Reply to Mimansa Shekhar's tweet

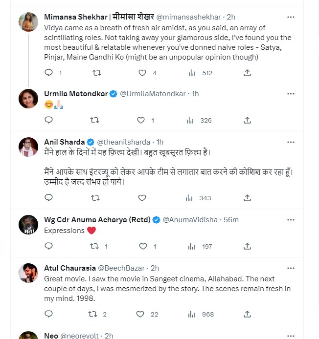(x=48, y=73)
